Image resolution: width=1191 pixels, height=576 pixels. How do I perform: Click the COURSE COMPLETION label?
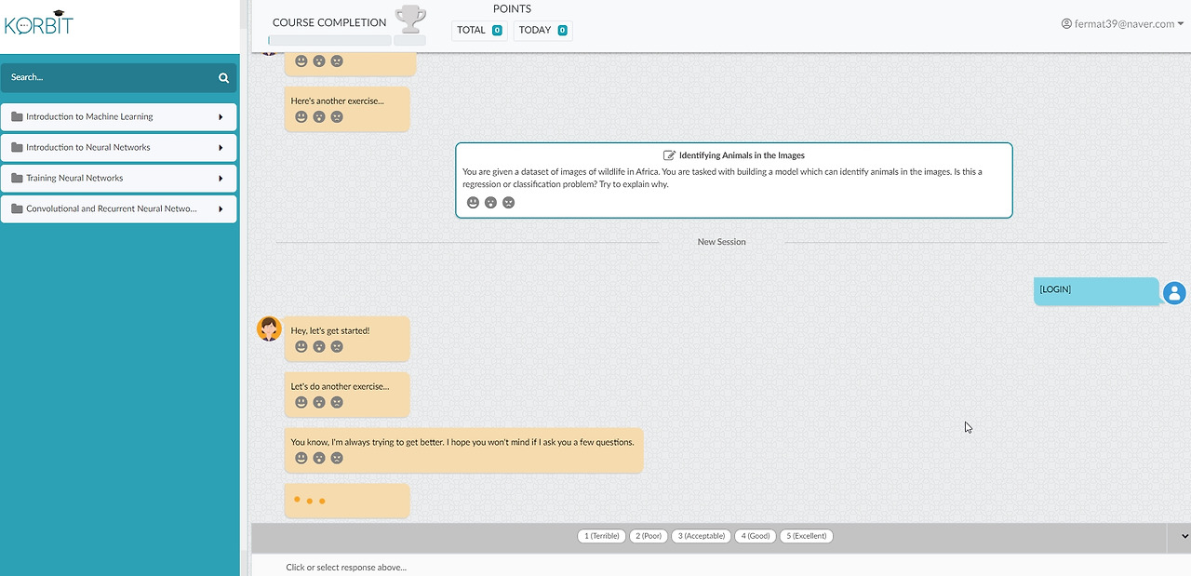pyautogui.click(x=329, y=22)
